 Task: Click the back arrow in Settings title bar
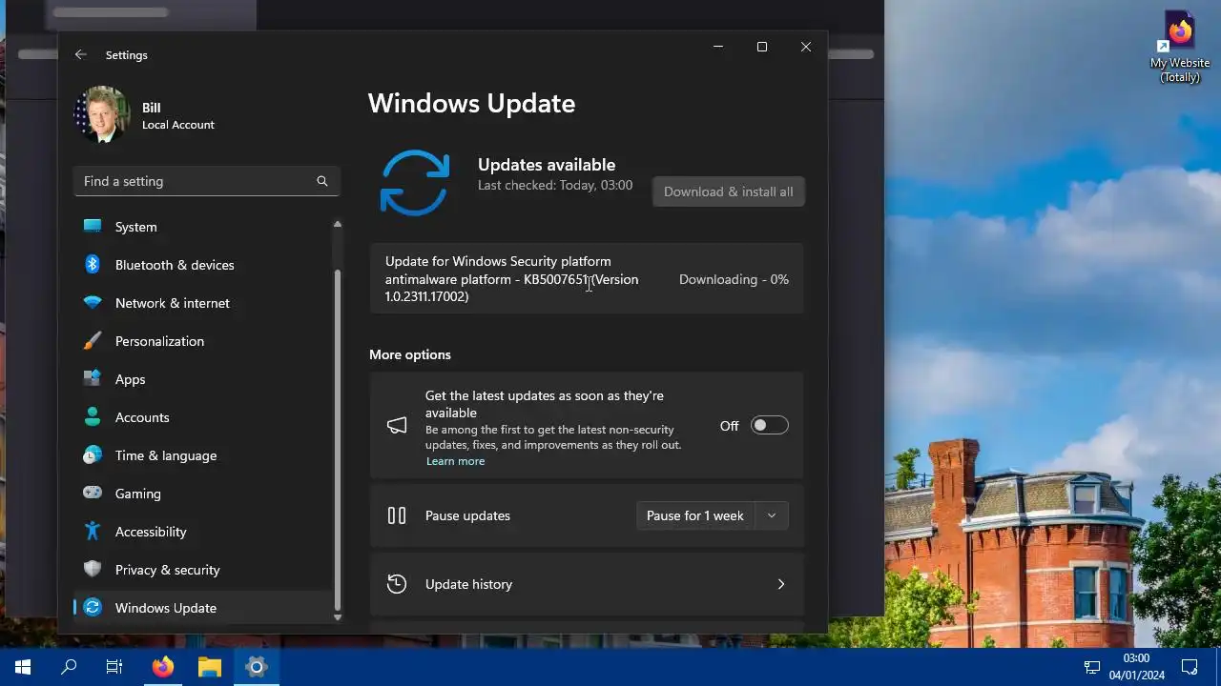81,55
